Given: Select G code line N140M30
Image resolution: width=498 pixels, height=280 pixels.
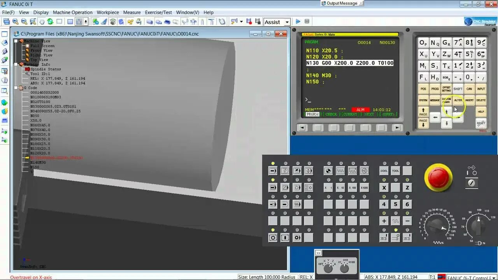Looking at the screenshot, I should [x=38, y=163].
